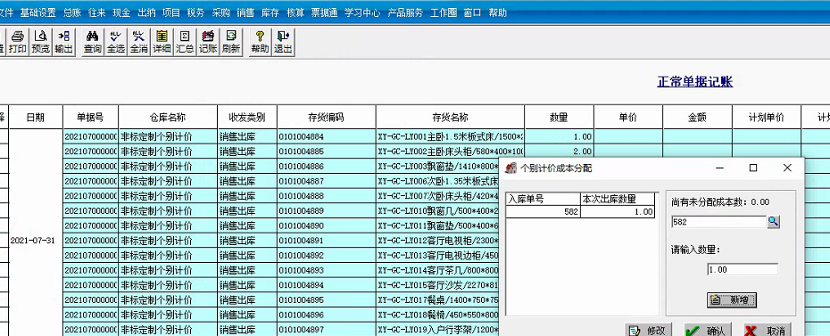The height and width of the screenshot is (336, 830).
Task: Select row with 存货编码 0101004886
Action: pyautogui.click(x=327, y=167)
